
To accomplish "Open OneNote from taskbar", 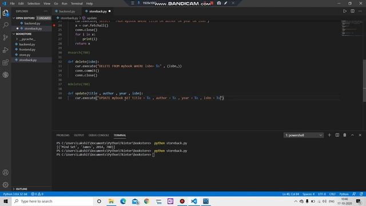I will (x=170, y=201).
